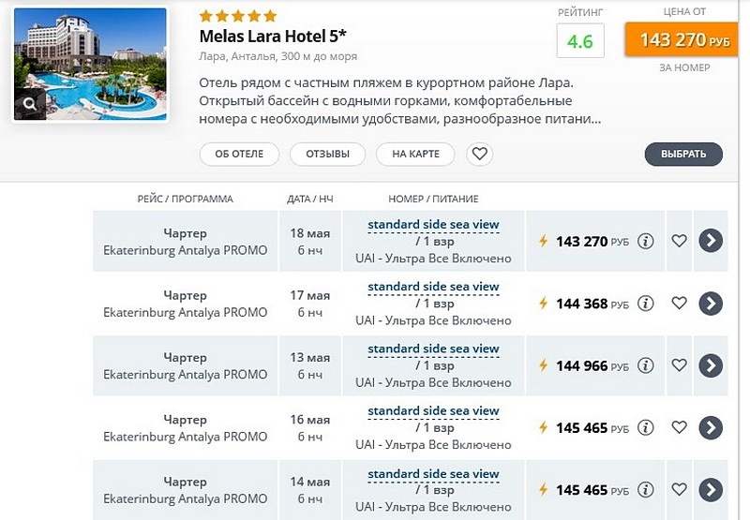Image resolution: width=750 pixels, height=520 pixels.
Task: Click the Melas Lara Hotel pool thumbnail
Action: 90,64
